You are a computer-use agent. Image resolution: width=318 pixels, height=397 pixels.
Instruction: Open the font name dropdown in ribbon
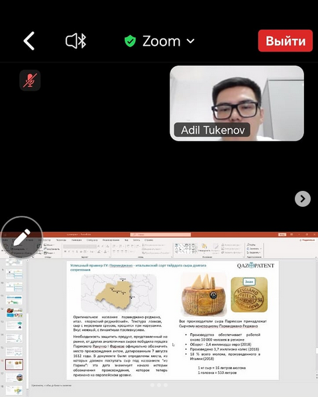click(79, 247)
